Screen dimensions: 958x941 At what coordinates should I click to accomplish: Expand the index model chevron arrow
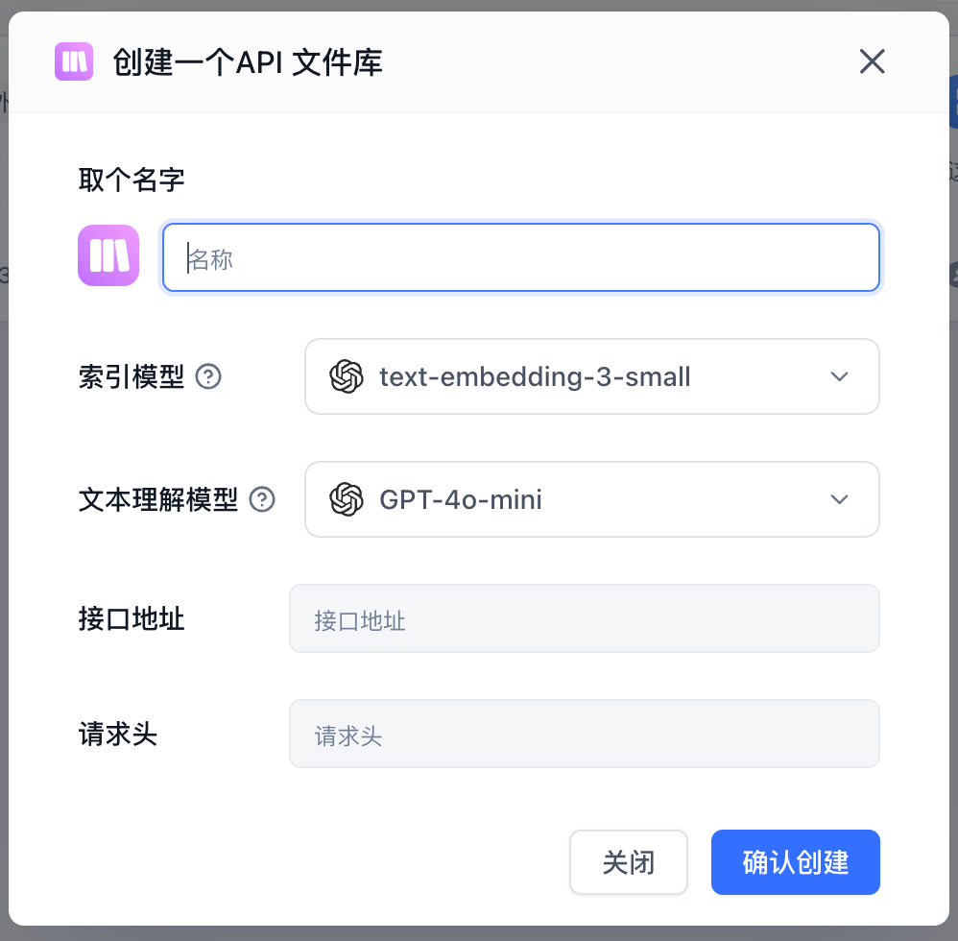839,376
